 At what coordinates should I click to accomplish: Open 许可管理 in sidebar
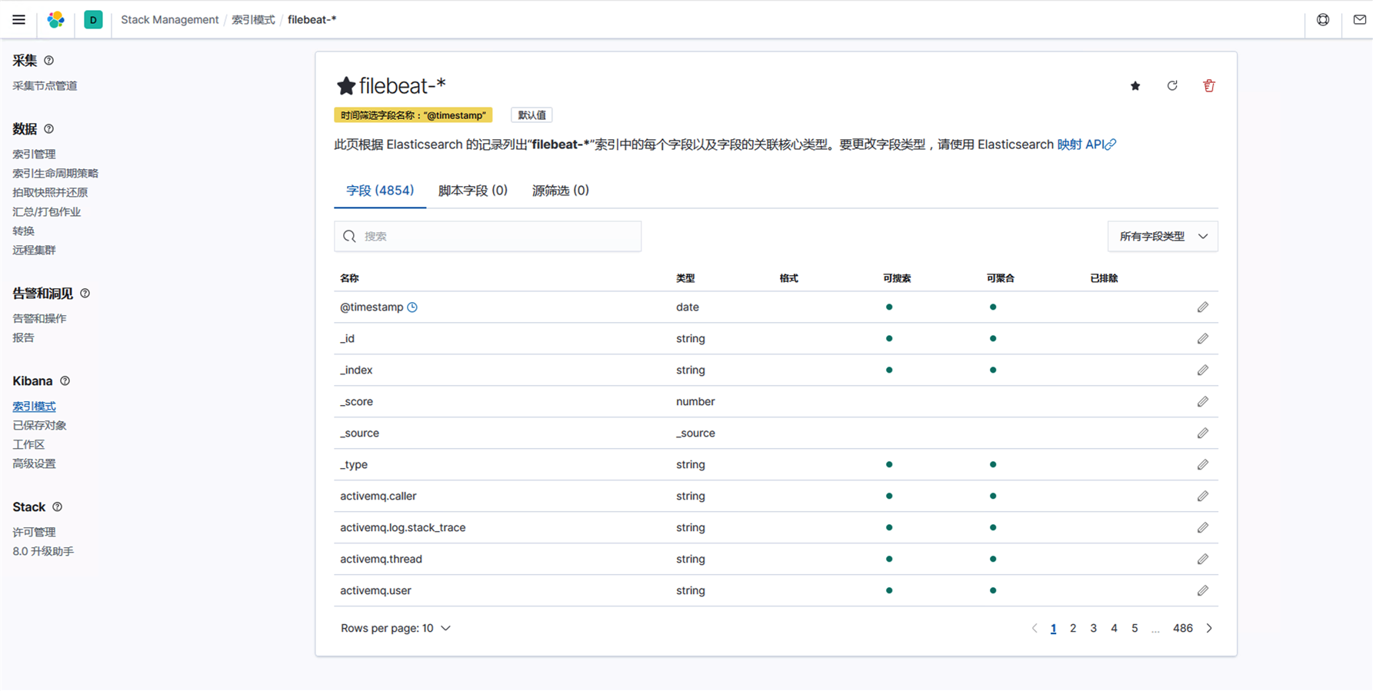[x=34, y=533]
